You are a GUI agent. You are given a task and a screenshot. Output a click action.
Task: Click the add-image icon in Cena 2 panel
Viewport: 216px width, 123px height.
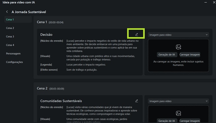[178, 113]
